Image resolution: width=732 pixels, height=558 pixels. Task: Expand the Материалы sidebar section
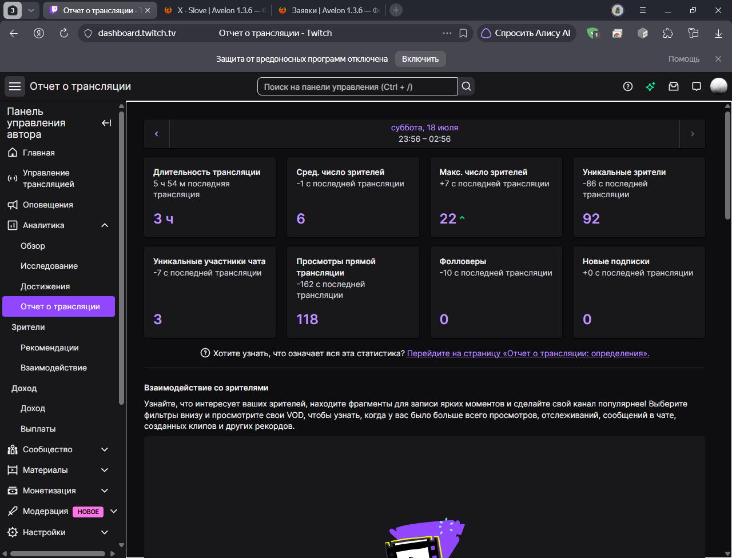(x=105, y=470)
